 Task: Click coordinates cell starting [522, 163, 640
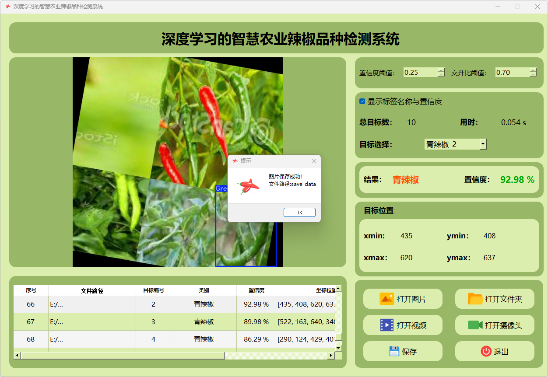pyautogui.click(x=306, y=321)
